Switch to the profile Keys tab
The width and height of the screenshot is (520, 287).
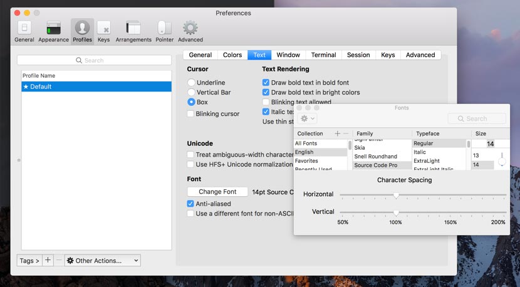pyautogui.click(x=388, y=55)
